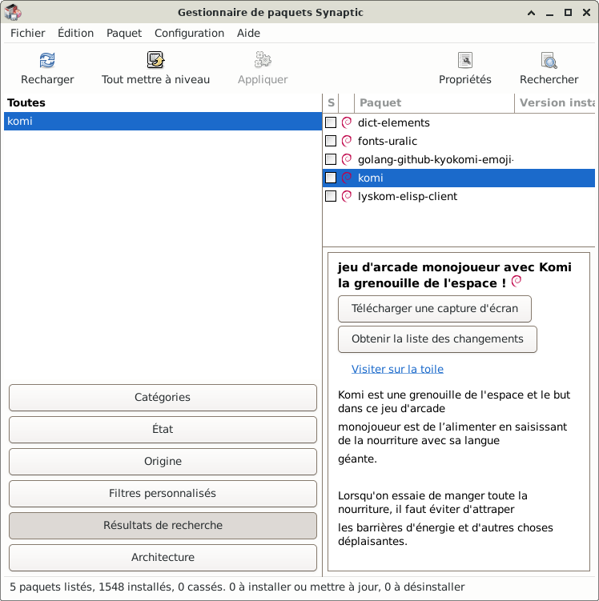The width and height of the screenshot is (599, 601).
Task: Follow the Visiter sur la toile link
Action: 397,369
